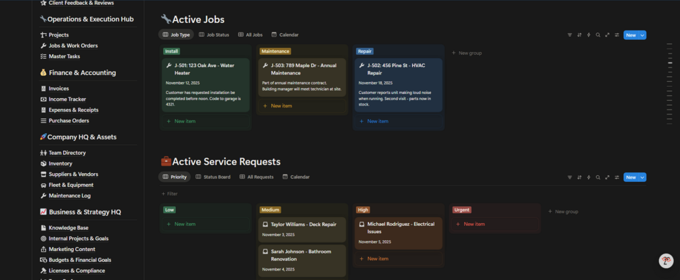680x280 pixels.
Task: Open Calendar tab in Active Service Requests
Action: (296, 177)
